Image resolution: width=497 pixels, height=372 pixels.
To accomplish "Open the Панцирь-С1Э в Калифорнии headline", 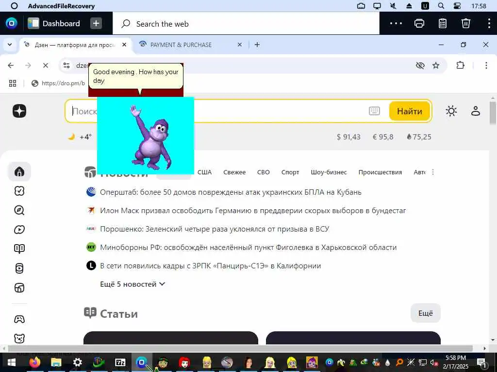I will (210, 265).
